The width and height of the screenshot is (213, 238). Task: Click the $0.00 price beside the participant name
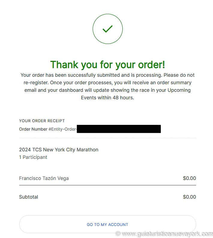[x=189, y=178]
